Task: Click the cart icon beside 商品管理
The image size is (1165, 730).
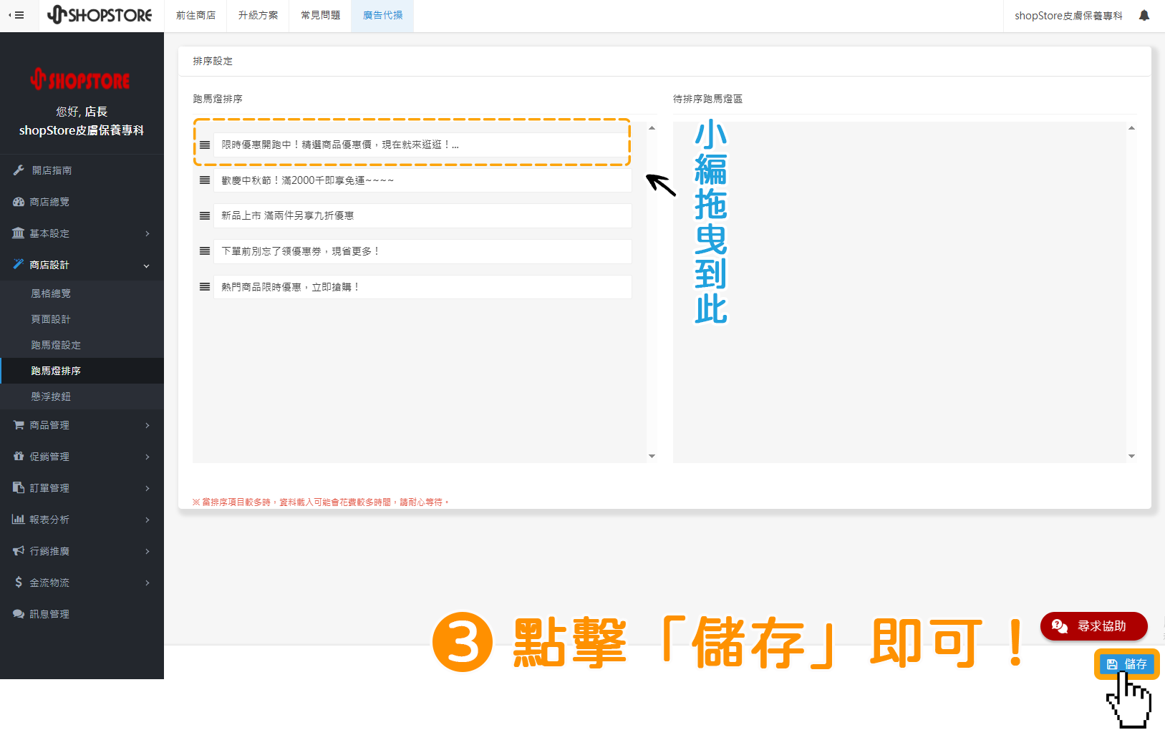Action: [x=19, y=425]
